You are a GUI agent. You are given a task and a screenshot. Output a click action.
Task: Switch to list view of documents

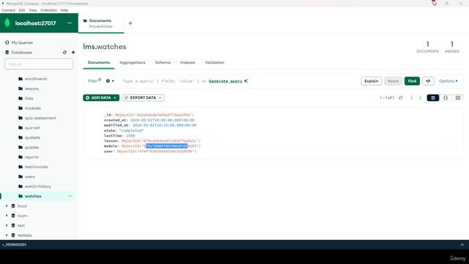point(433,98)
